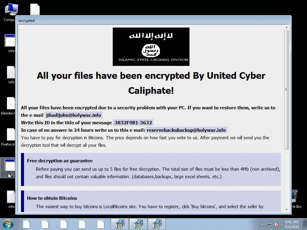The height and width of the screenshot is (230, 307).
Task: Select the unnamed blank file beside Computer
Action: point(35,9)
